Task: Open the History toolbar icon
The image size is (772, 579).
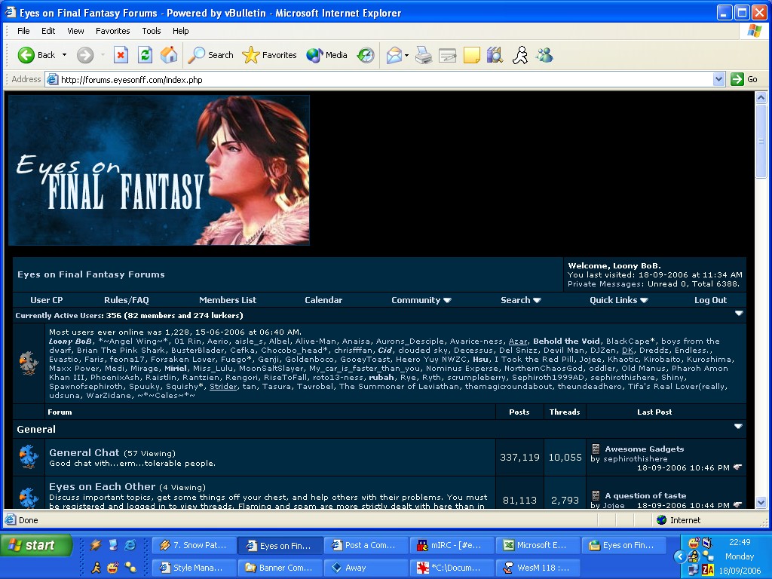Action: click(x=366, y=54)
